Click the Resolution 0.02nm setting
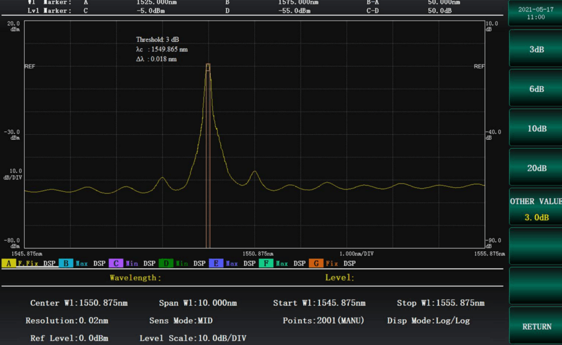562x345 pixels. 66,321
